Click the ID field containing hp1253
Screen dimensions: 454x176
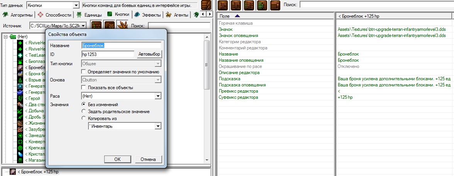108,54
